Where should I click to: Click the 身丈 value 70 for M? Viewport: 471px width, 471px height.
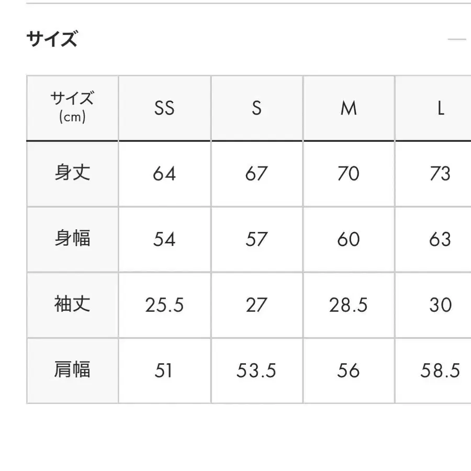[349, 173]
